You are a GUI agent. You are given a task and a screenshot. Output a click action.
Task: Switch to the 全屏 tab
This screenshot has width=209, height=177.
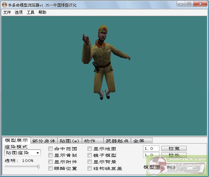[x=138, y=141]
